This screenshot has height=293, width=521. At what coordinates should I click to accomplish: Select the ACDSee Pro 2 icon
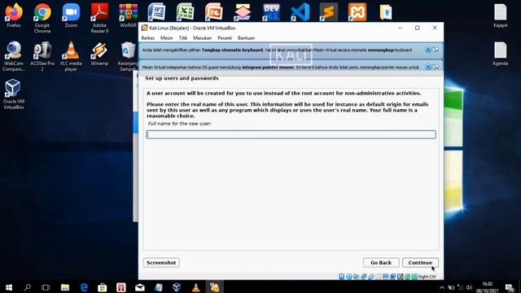(x=42, y=56)
